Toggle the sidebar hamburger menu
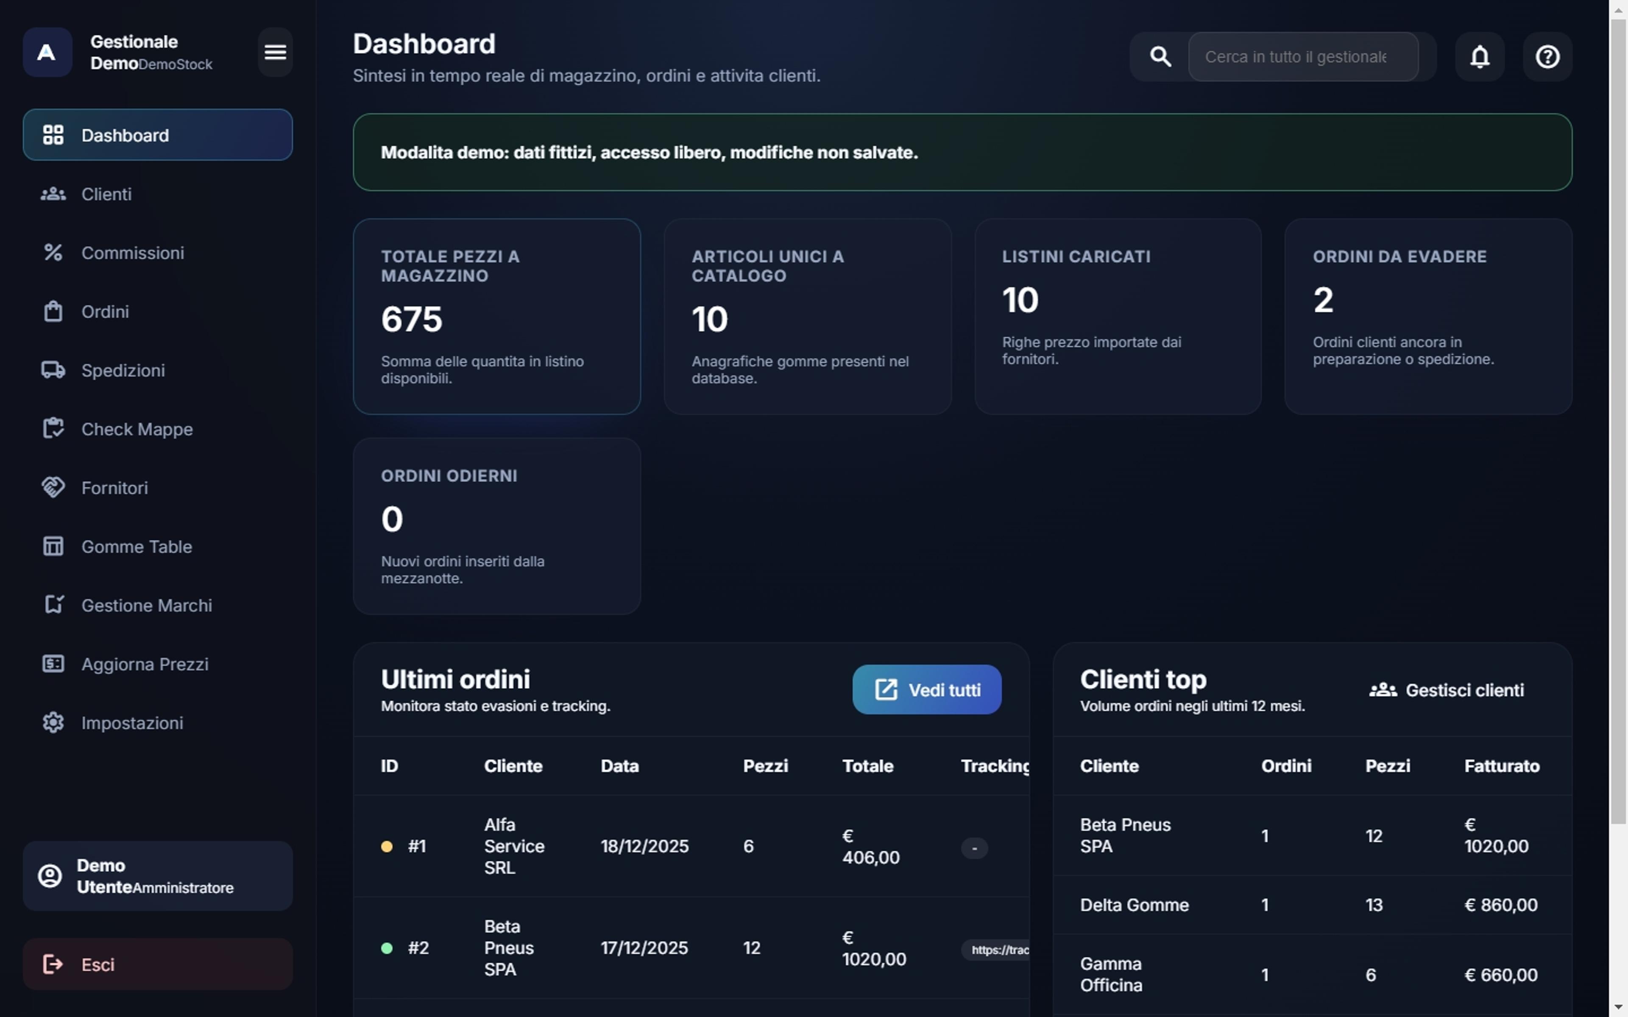This screenshot has height=1017, width=1628. pos(275,52)
